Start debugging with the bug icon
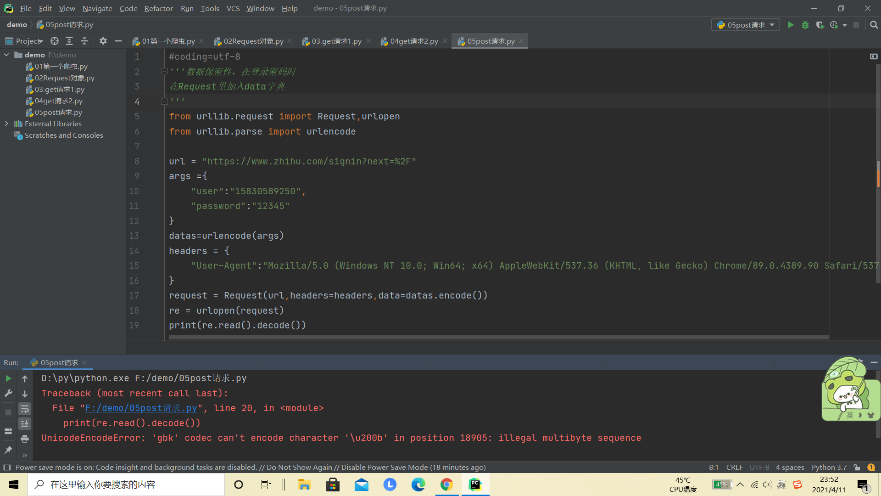The image size is (881, 496). 805,25
